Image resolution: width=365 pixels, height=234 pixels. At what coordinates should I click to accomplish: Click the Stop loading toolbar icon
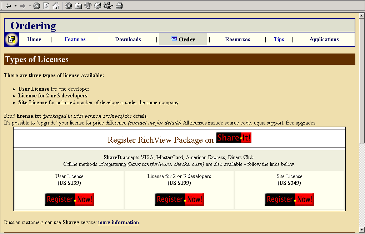point(37,6)
